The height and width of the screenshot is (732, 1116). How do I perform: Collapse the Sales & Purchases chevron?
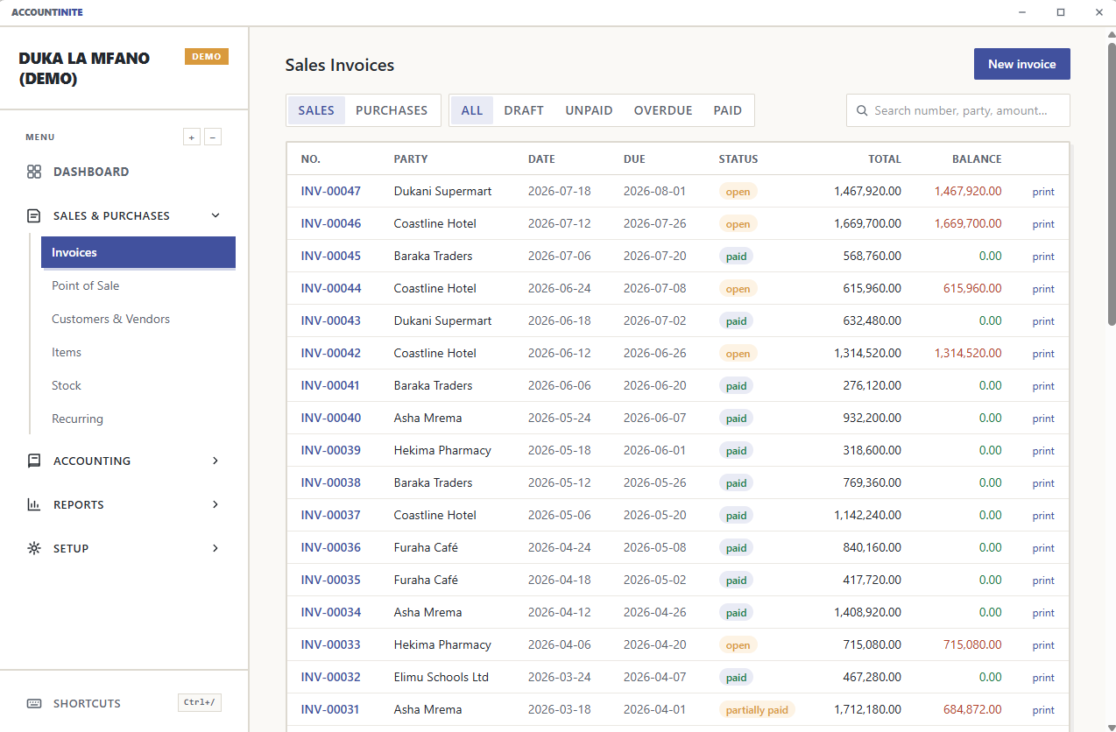pyautogui.click(x=215, y=215)
